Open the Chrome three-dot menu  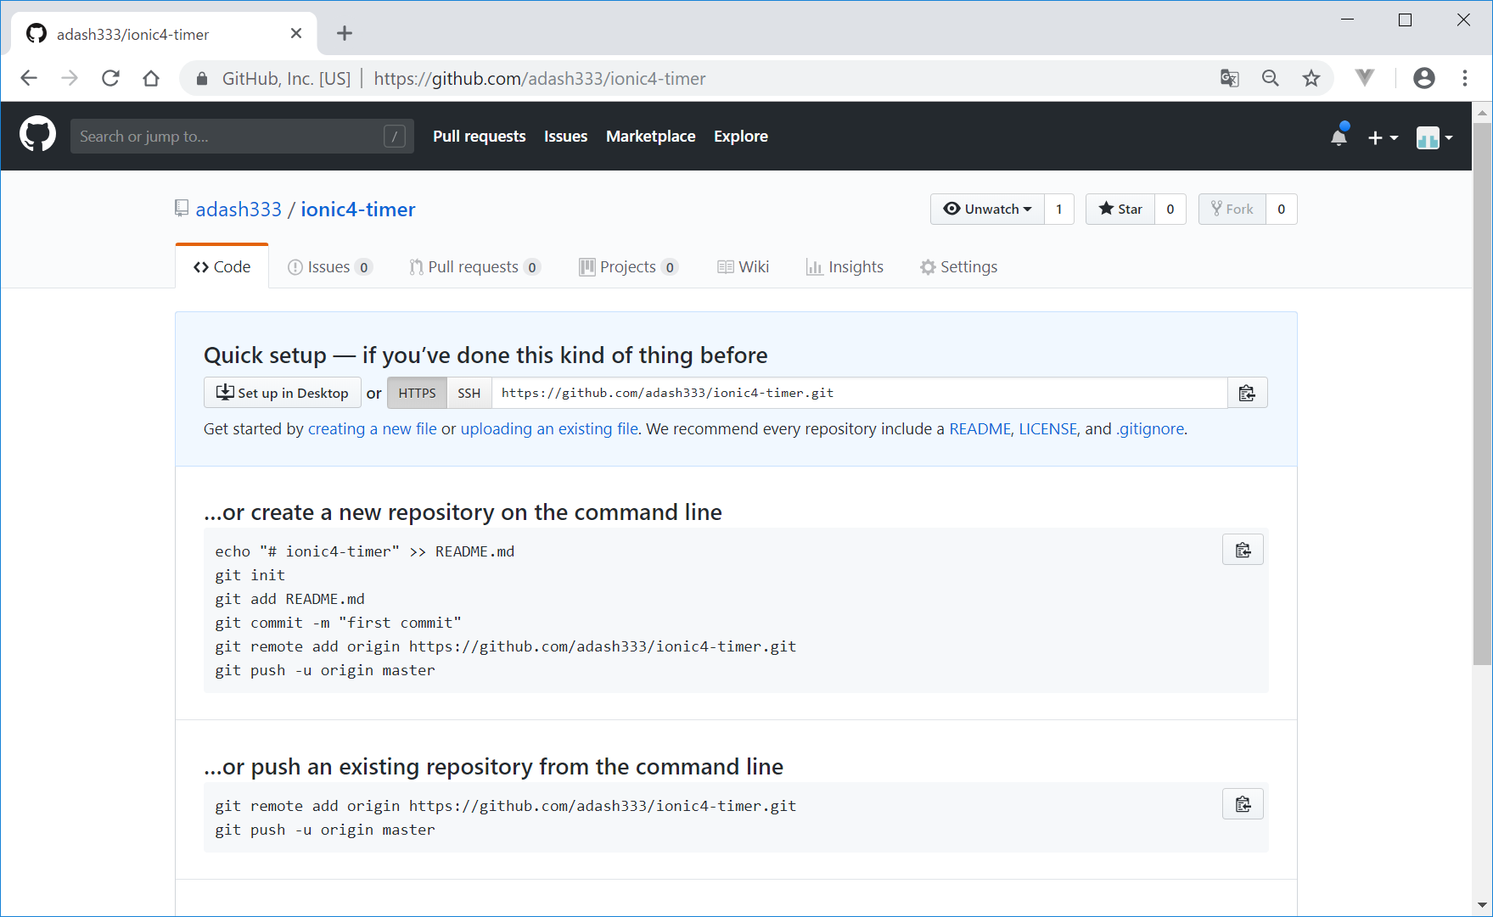[1465, 78]
